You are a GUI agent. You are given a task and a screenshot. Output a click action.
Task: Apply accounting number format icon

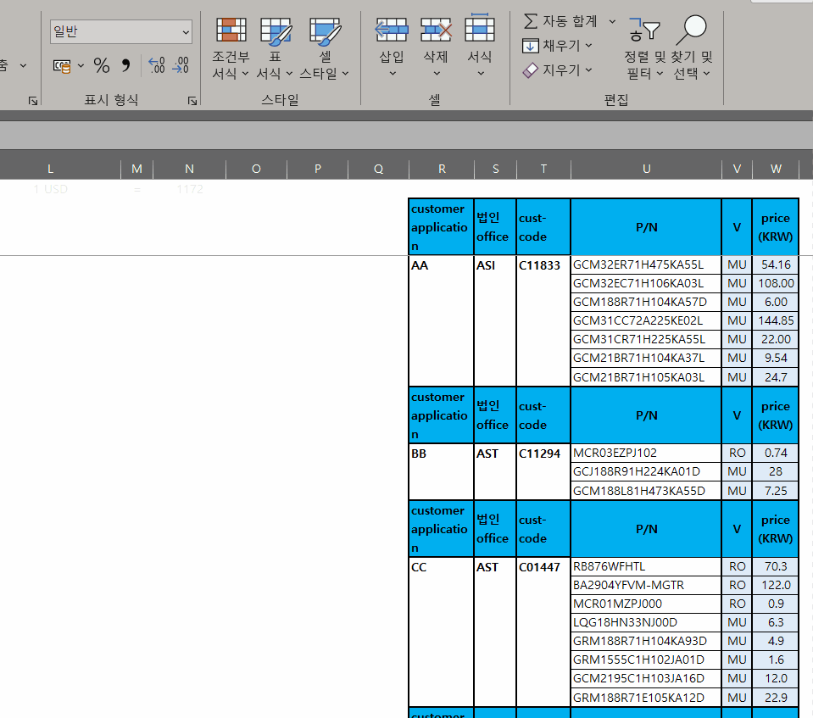62,66
